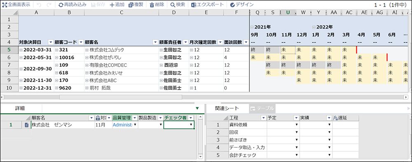Select cell 前村 拓哉
The image size is (412, 162).
click(122, 88)
